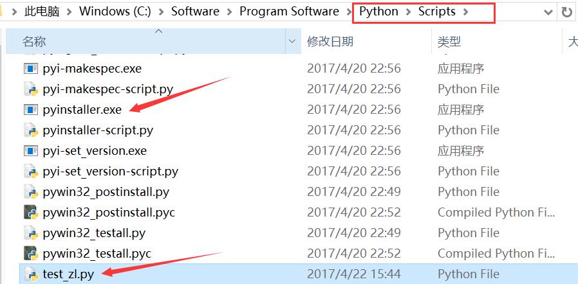Go to the Program Software folder breadcrumb
Viewport: 578px width, 284px height.
[x=290, y=12]
